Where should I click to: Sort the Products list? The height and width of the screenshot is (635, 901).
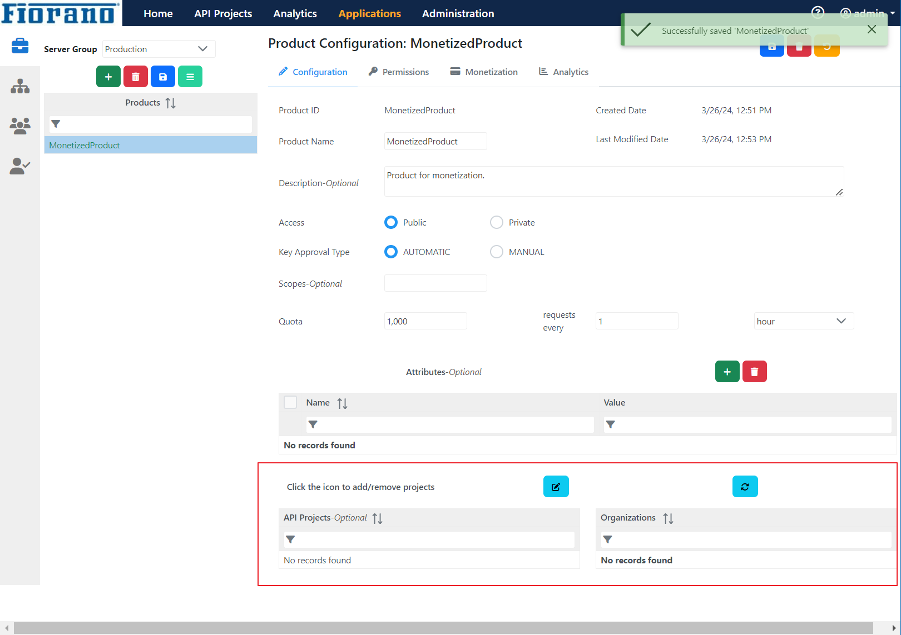point(171,103)
